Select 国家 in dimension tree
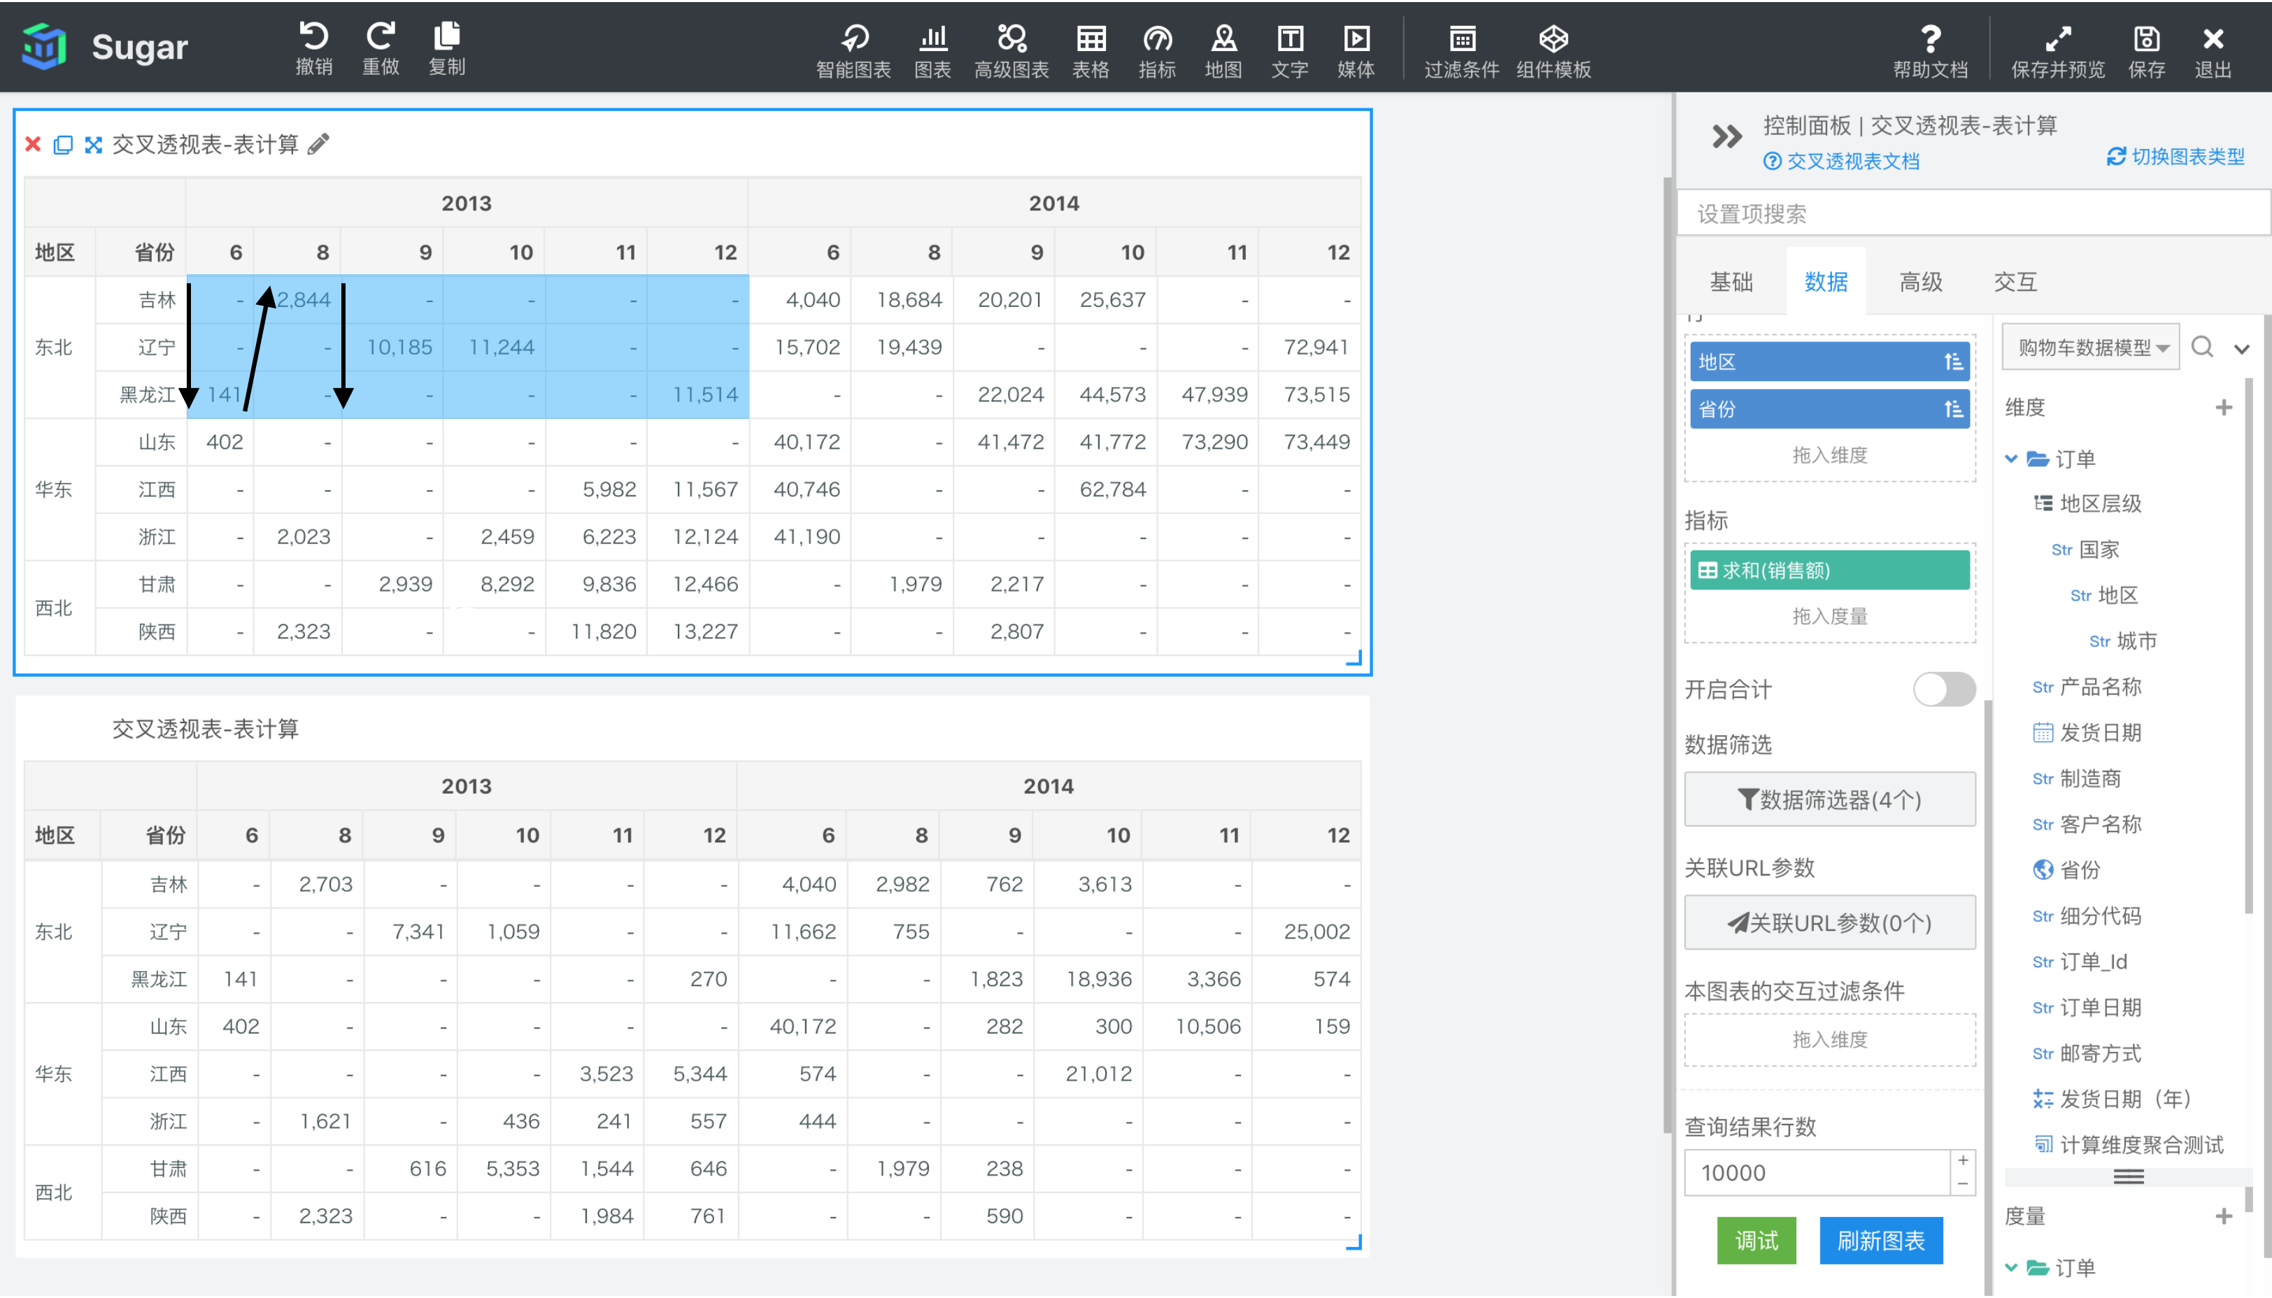 tap(2085, 549)
